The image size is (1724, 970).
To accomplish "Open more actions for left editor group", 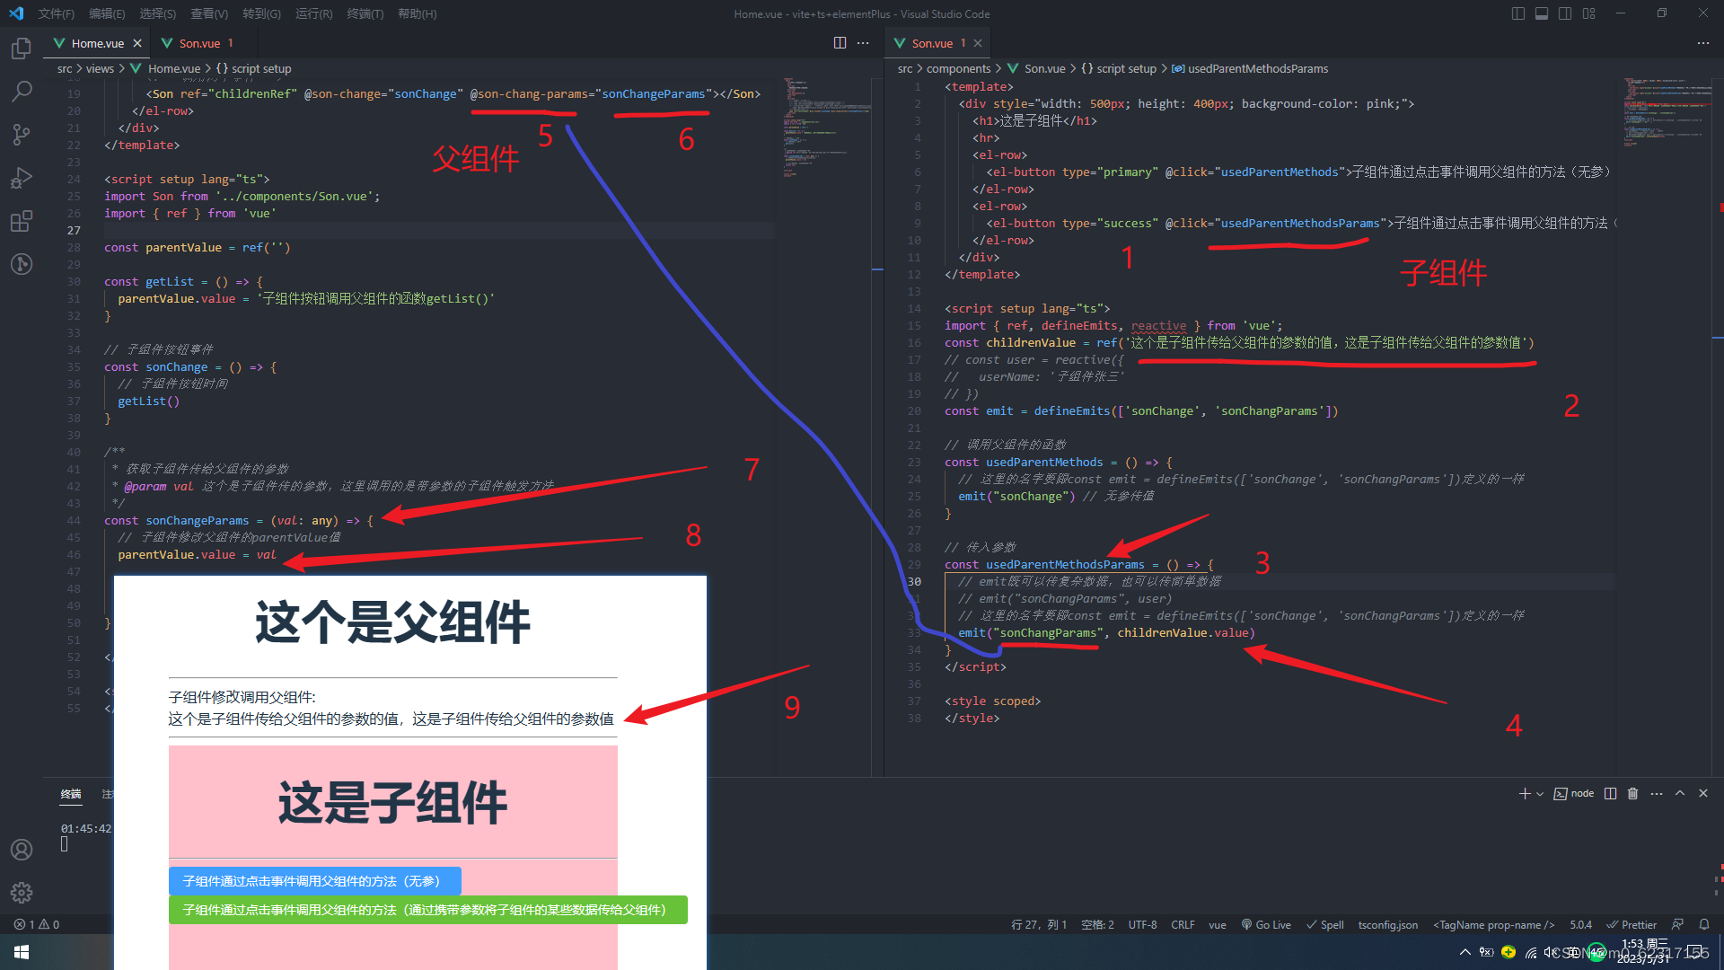I will click(x=863, y=43).
